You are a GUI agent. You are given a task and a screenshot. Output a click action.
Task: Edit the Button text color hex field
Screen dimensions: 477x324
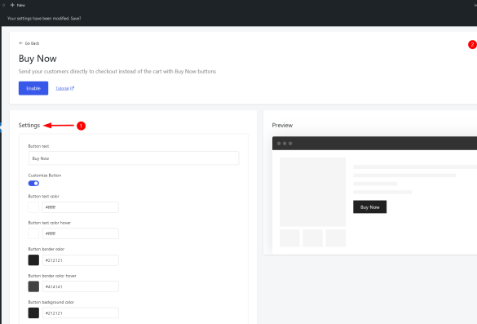point(81,207)
